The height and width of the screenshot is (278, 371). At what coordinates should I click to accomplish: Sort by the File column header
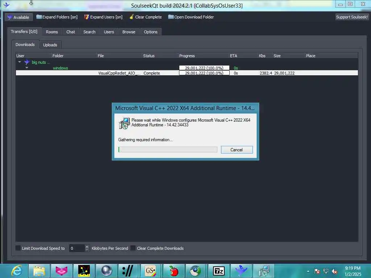120,56
